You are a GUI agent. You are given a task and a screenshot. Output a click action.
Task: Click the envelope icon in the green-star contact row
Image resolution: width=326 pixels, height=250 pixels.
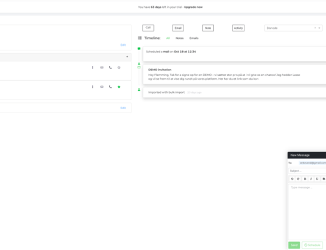[x=102, y=86]
